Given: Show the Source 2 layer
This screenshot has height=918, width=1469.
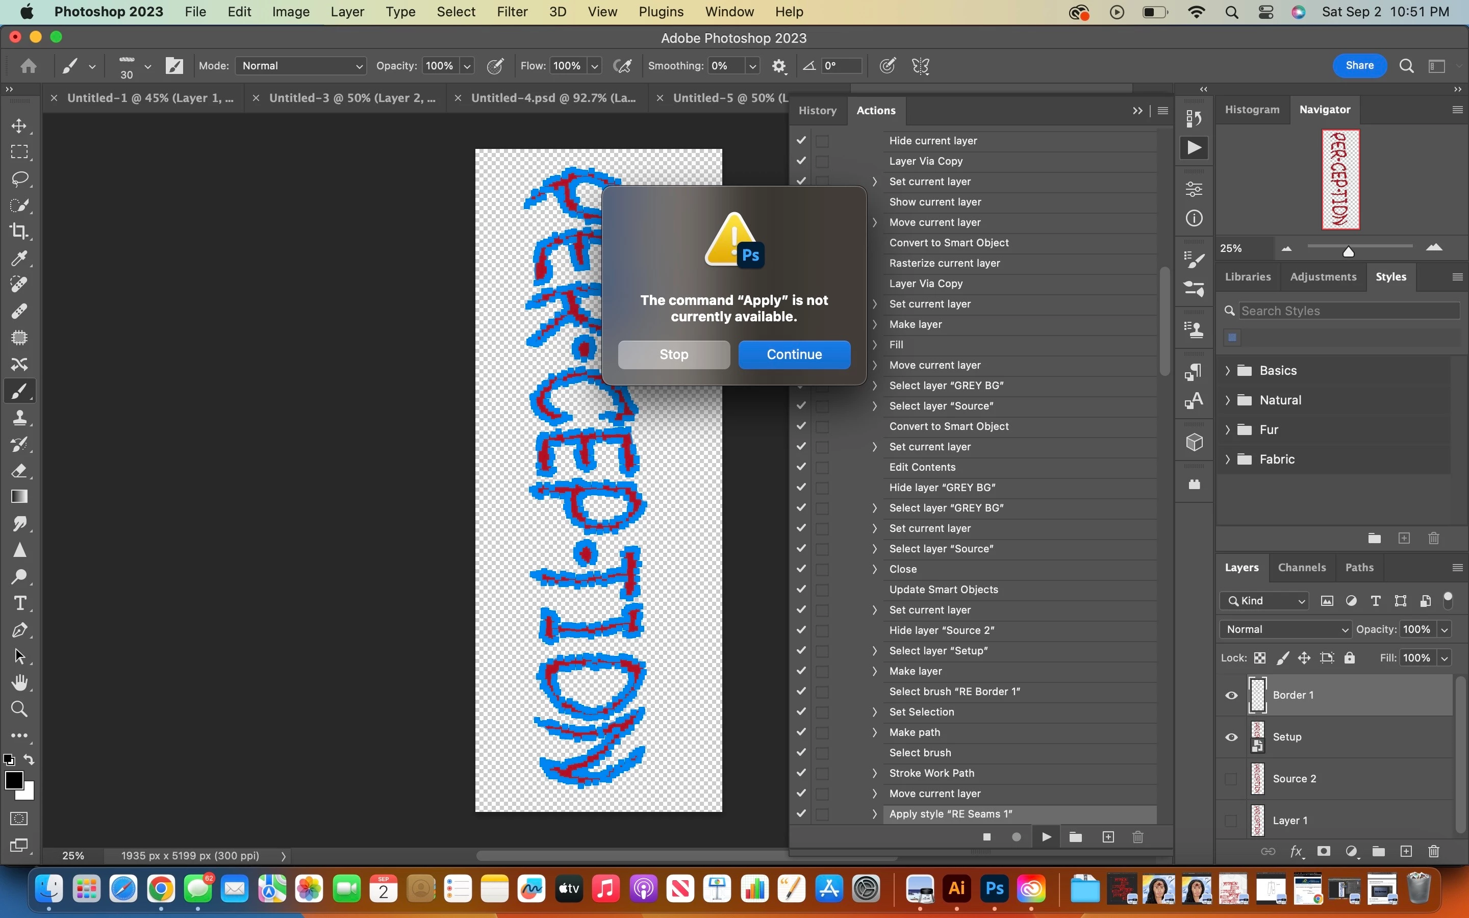Looking at the screenshot, I should coord(1231,779).
